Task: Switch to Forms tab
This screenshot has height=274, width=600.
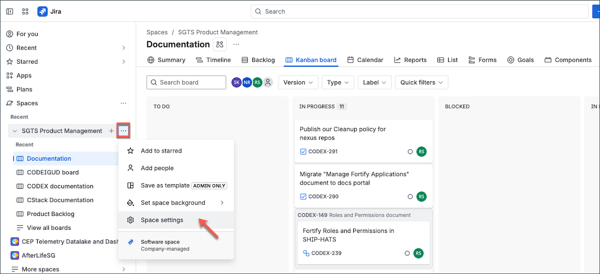Action: [482, 60]
